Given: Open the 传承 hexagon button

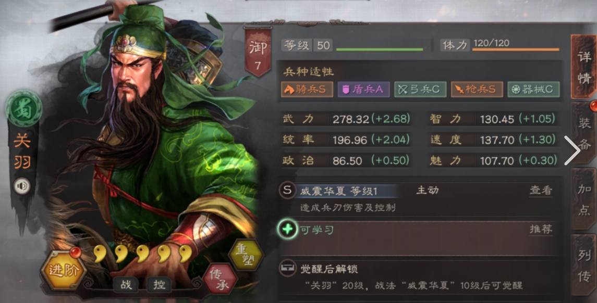Looking at the screenshot, I should tap(220, 279).
